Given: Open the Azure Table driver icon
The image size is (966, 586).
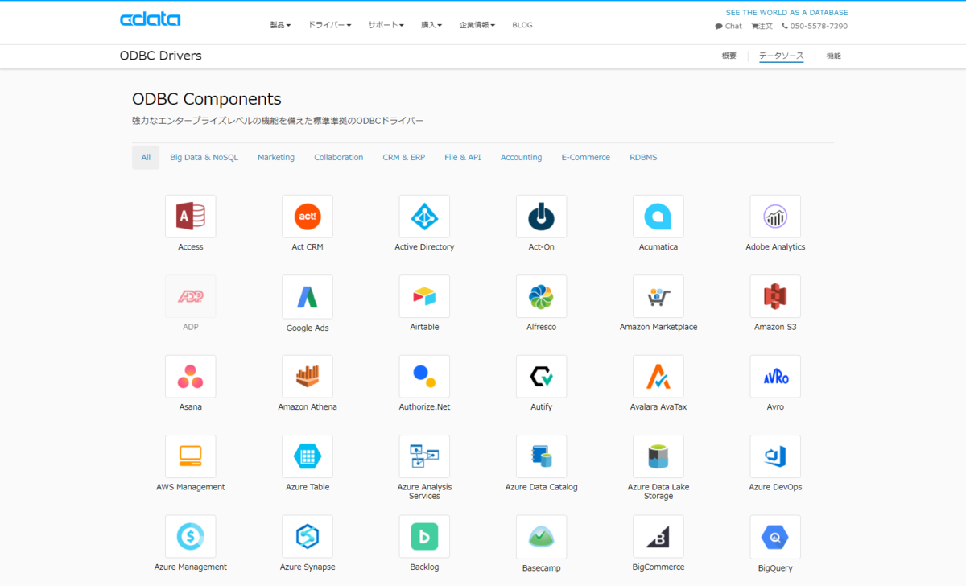Looking at the screenshot, I should click(308, 456).
